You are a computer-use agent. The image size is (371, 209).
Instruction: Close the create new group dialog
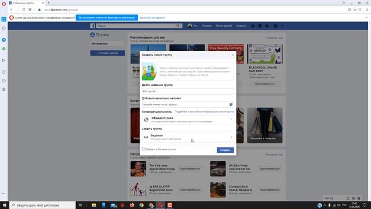[232, 55]
